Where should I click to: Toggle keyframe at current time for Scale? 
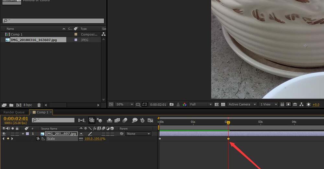8,139
